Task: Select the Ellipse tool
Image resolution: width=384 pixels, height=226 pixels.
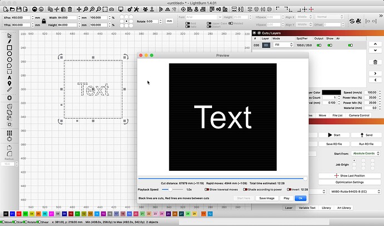Action: pos(9,53)
